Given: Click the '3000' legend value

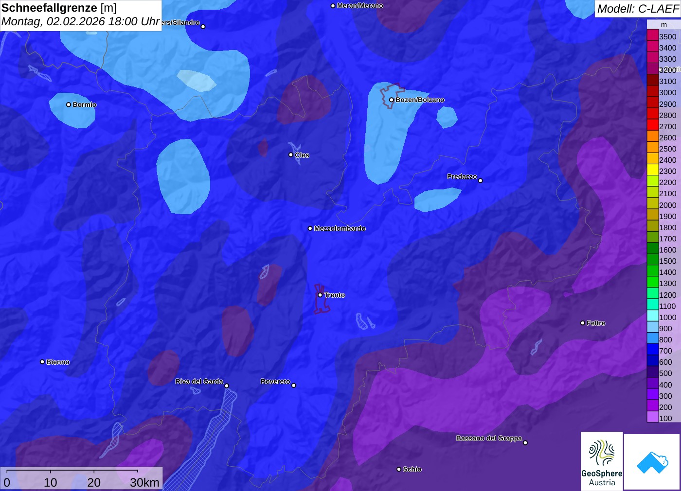Looking at the screenshot, I should pyautogui.click(x=668, y=93).
